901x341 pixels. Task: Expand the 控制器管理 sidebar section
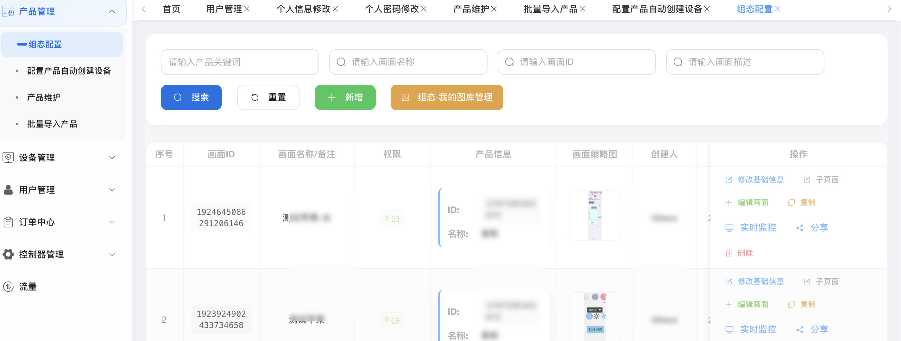pyautogui.click(x=112, y=254)
